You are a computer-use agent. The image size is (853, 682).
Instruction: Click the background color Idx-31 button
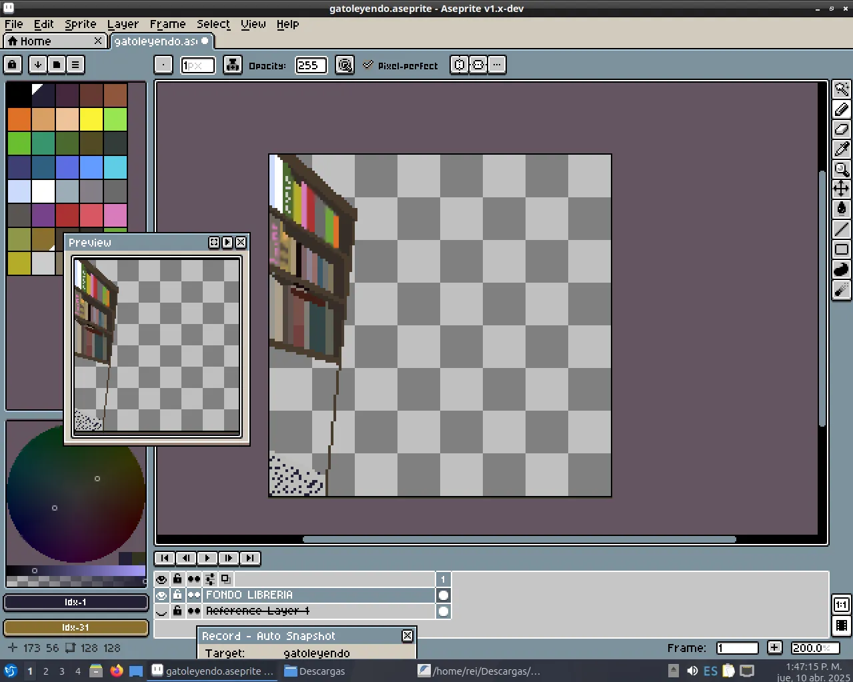[x=76, y=628]
